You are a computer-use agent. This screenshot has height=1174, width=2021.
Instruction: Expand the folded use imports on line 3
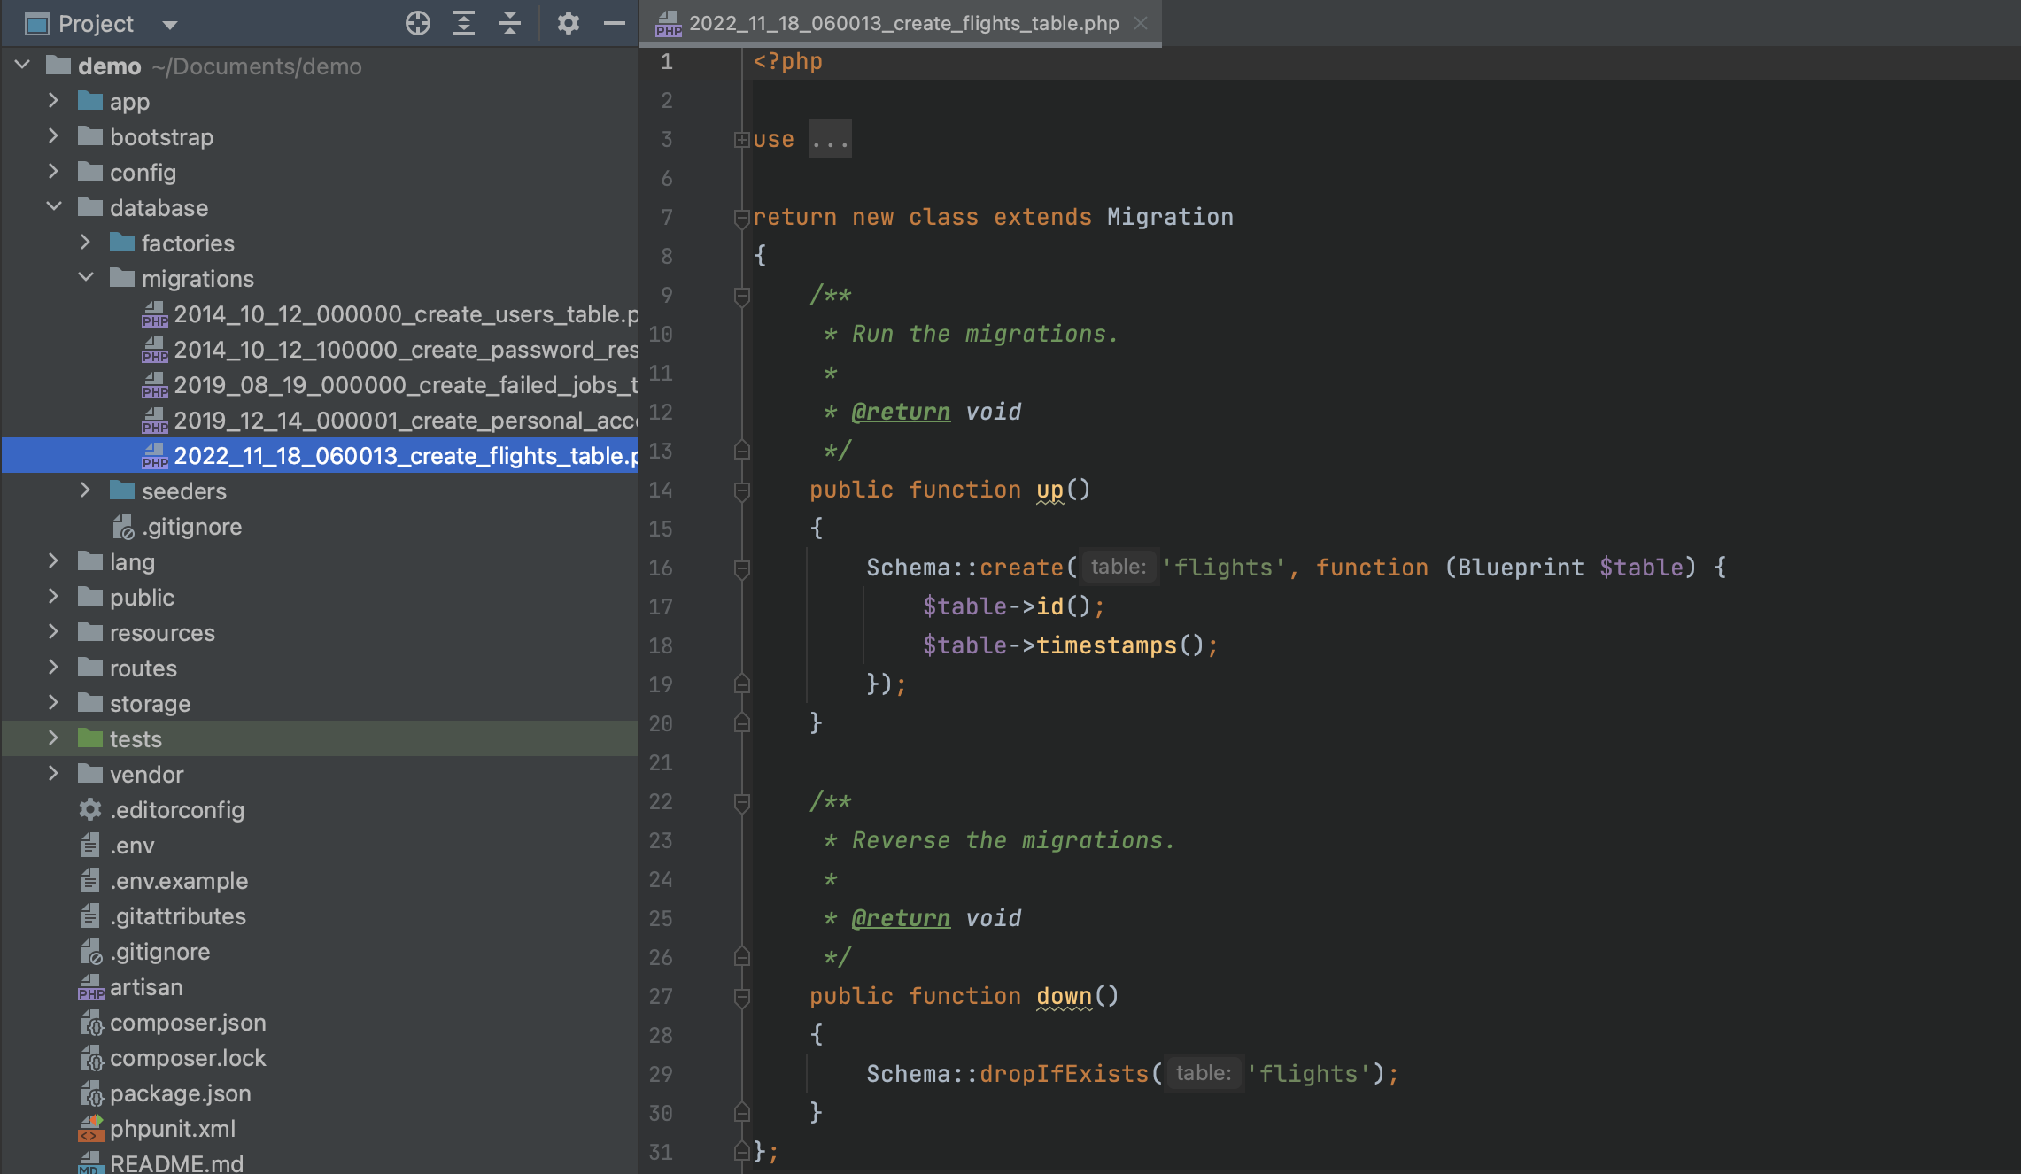coord(742,140)
